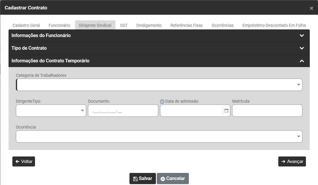Image resolution: width=318 pixels, height=185 pixels.
Task: Expand the Tipo de Contrato section
Action: pos(159,48)
